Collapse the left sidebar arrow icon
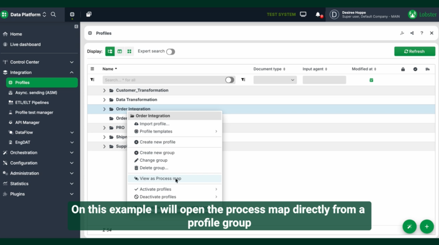This screenshot has width=439, height=245. click(76, 26)
